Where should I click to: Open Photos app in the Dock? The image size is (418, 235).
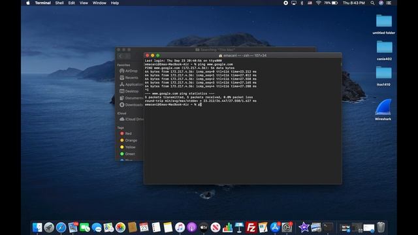coord(120,227)
